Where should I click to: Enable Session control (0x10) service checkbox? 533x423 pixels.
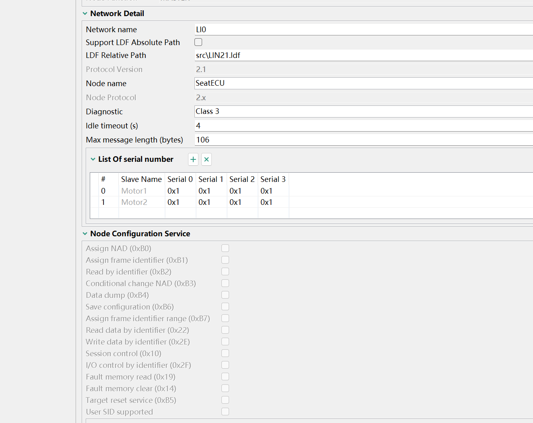(225, 353)
